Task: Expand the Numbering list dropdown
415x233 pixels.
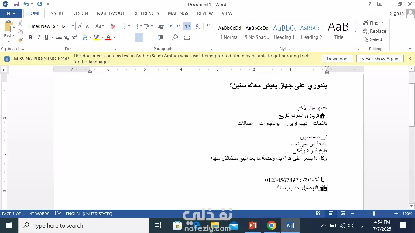Action: tap(141, 26)
